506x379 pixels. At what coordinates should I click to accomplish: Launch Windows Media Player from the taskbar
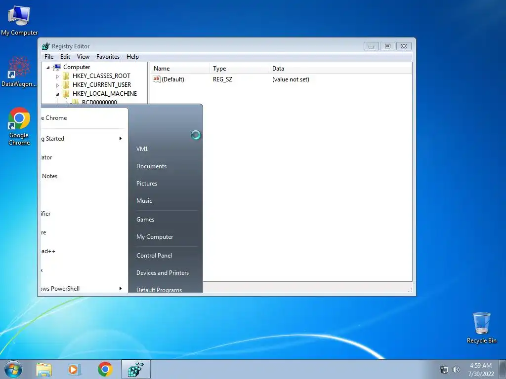[74, 370]
